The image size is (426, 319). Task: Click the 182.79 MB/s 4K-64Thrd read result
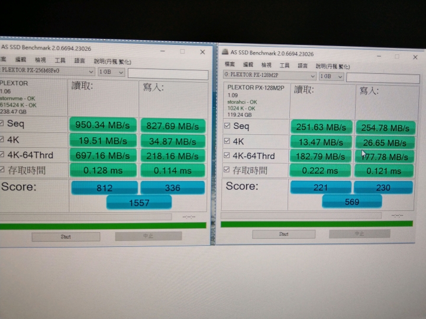pos(321,157)
